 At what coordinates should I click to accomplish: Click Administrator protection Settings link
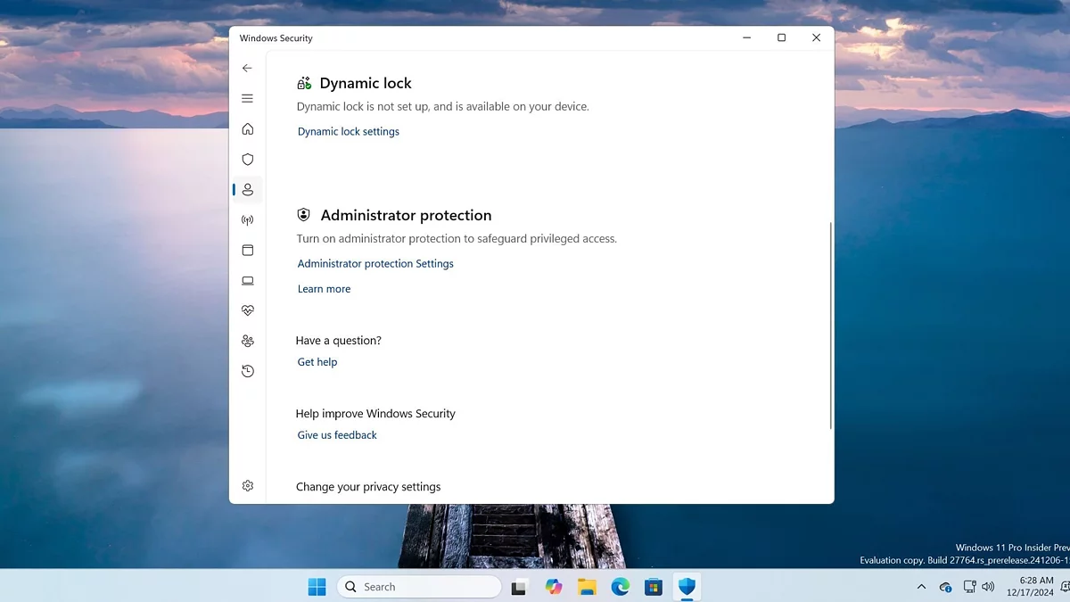(x=375, y=264)
